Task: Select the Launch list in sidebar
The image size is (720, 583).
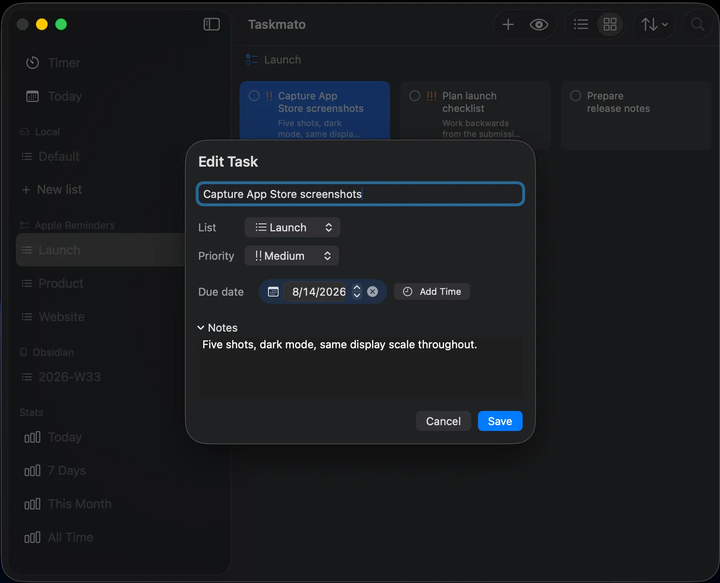Action: pyautogui.click(x=100, y=250)
